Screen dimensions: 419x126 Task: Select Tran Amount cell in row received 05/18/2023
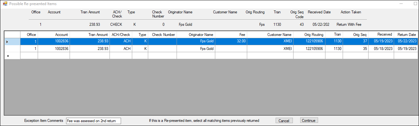(x=90, y=49)
